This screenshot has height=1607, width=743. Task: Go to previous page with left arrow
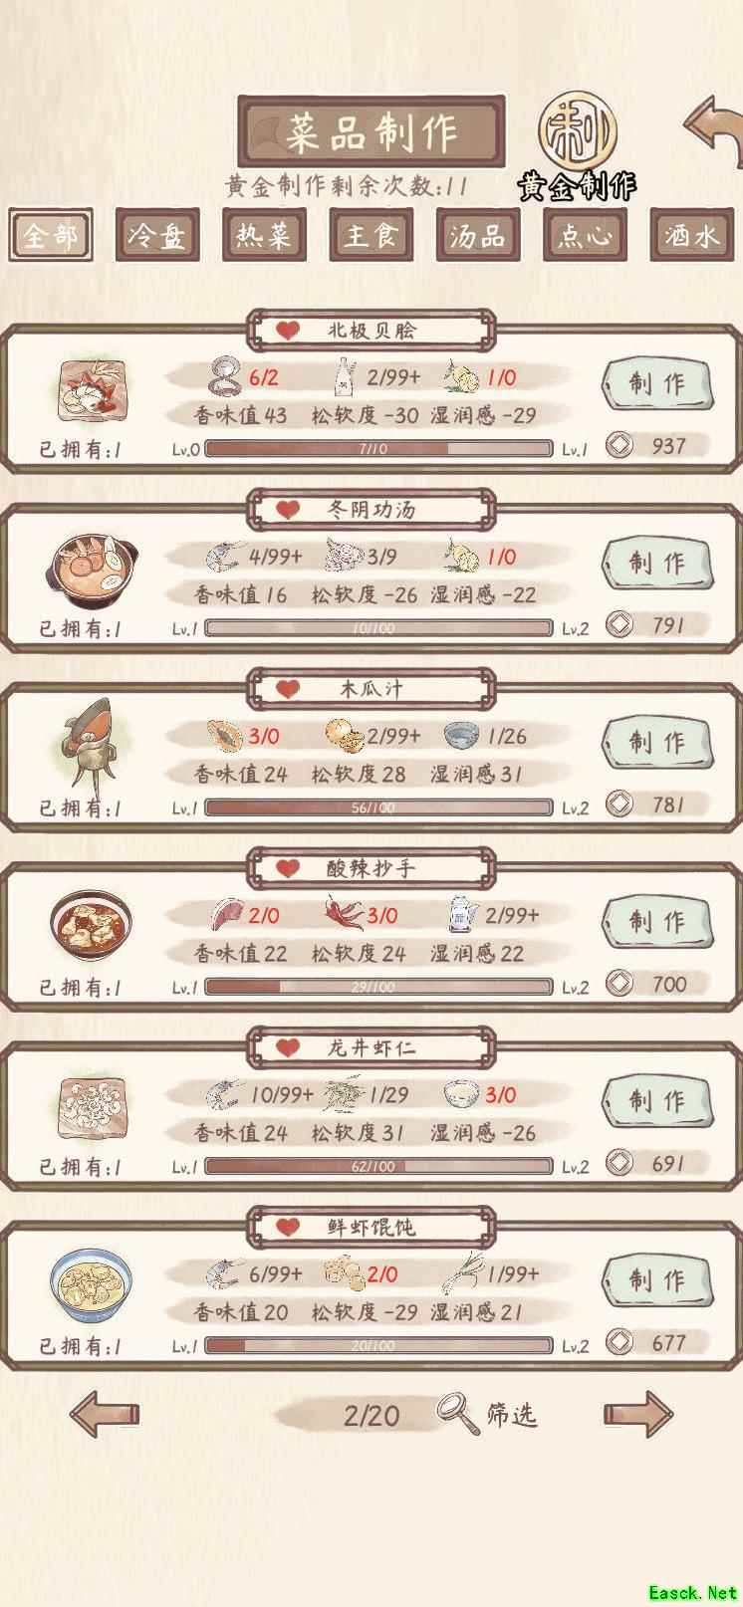[105, 1414]
